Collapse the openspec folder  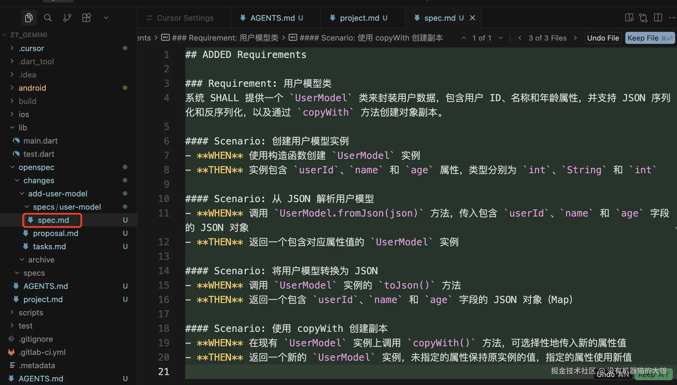tap(36, 167)
